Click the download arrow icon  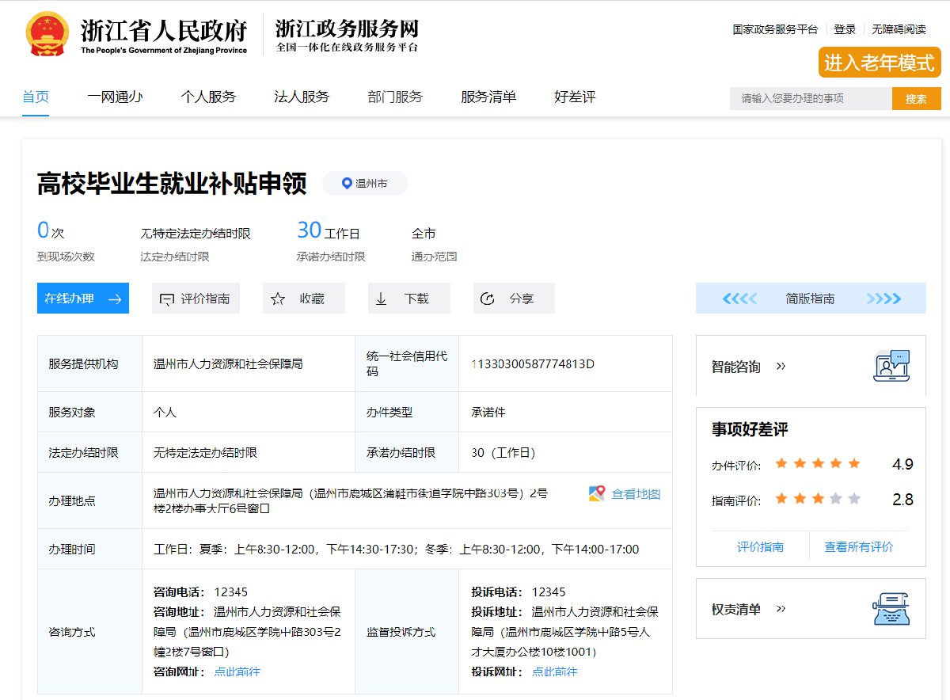tap(381, 299)
